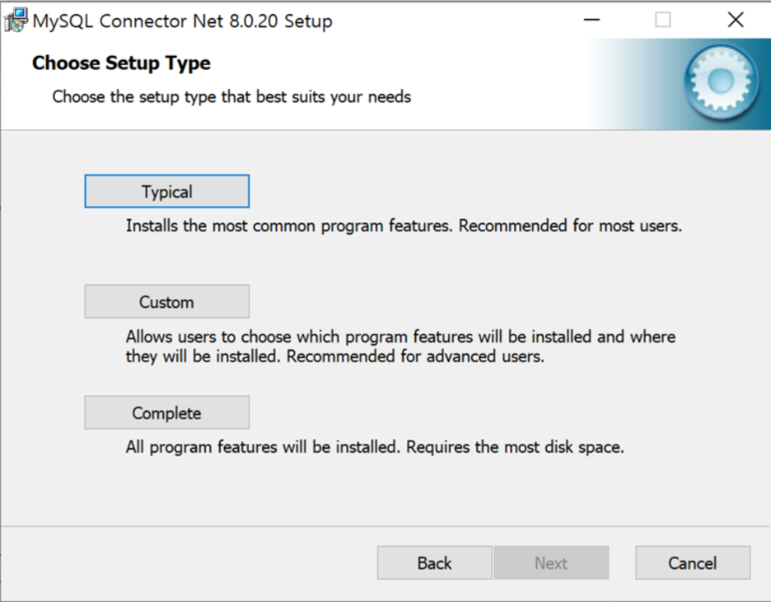This screenshot has width=771, height=602.
Task: Click the MySQL Connector Net 8.0.20 Setup title
Action: pyautogui.click(x=182, y=21)
